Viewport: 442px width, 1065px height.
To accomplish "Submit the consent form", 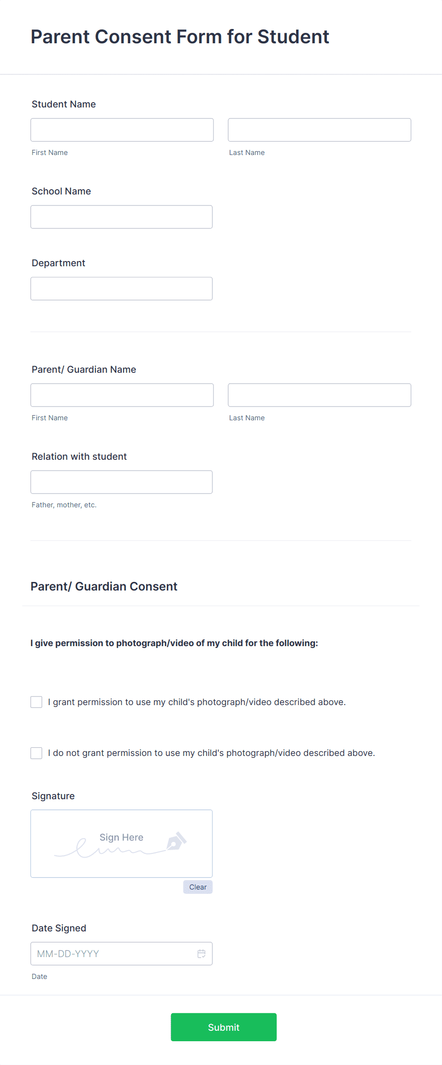I will (x=224, y=1027).
